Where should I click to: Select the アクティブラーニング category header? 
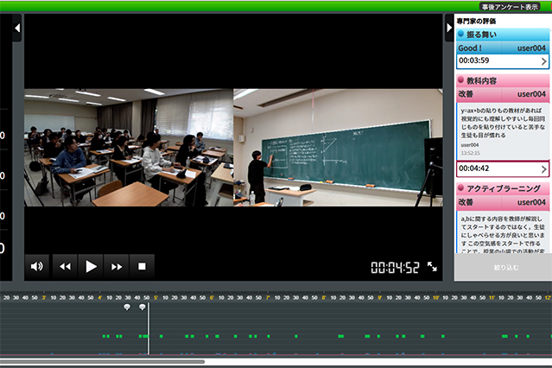click(502, 187)
